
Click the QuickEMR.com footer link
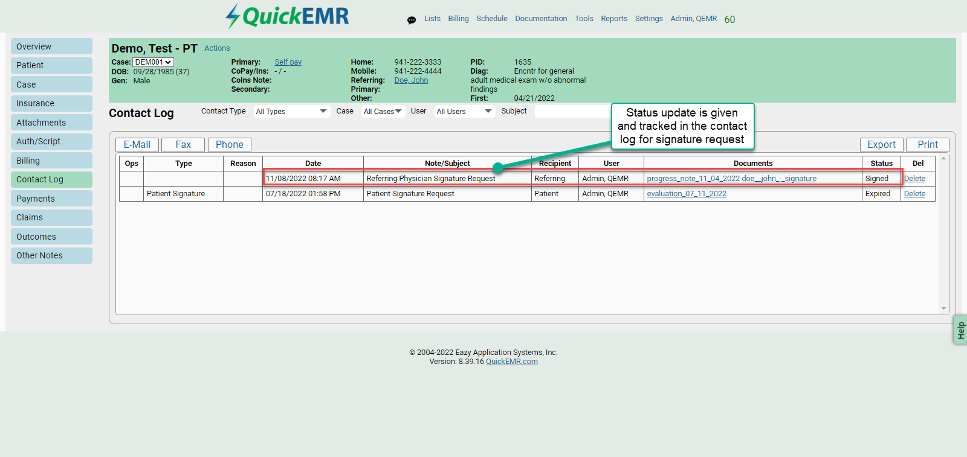pos(512,362)
